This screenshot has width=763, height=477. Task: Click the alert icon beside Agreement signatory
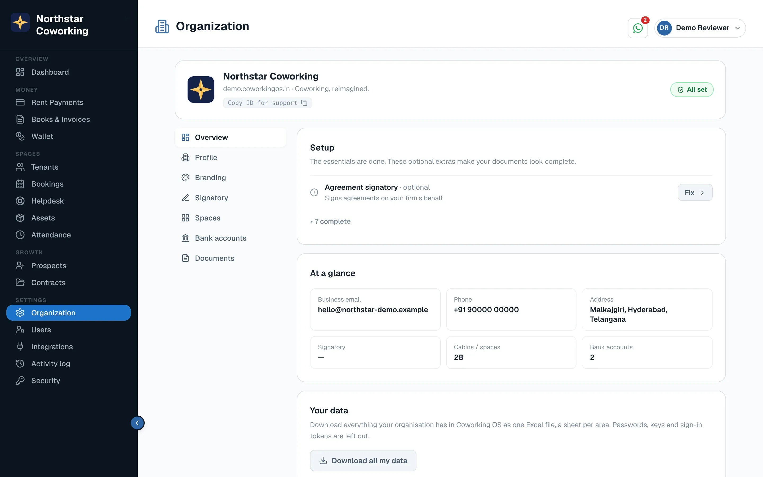click(x=314, y=192)
